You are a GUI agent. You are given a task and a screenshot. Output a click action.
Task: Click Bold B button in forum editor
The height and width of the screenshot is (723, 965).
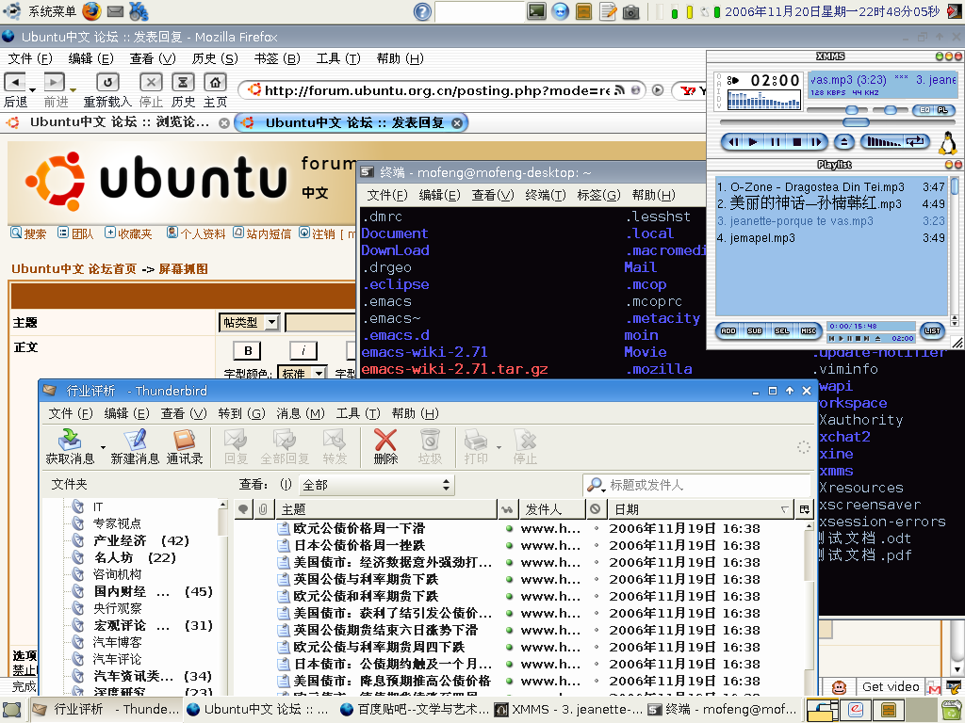click(x=248, y=350)
